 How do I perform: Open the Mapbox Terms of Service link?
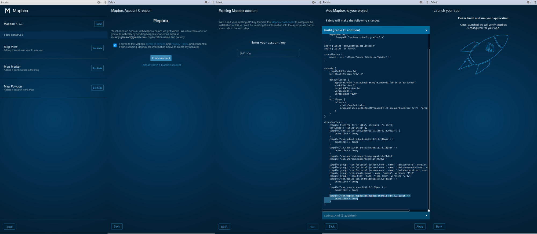point(155,44)
